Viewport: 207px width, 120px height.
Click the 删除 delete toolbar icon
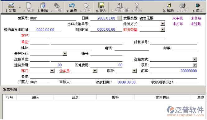tap(43, 6)
